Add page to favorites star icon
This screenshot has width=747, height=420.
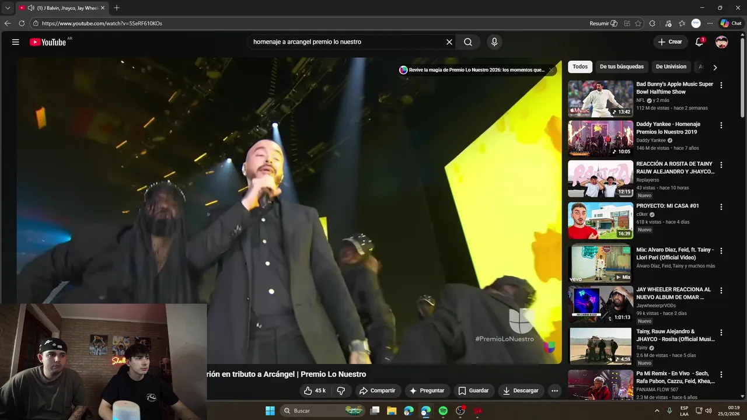click(638, 23)
